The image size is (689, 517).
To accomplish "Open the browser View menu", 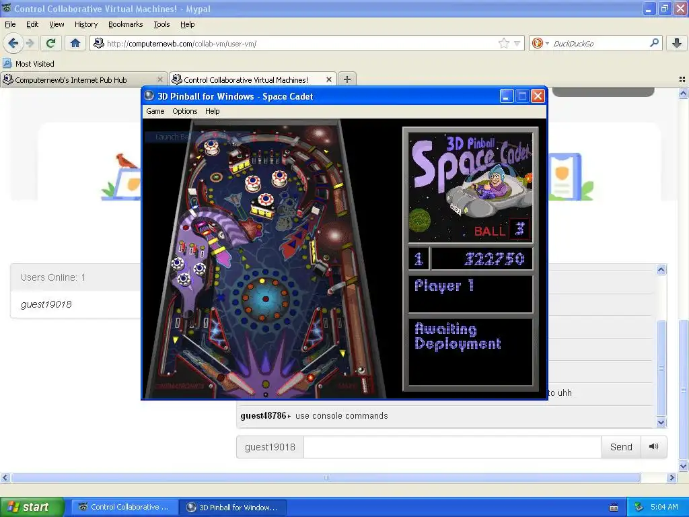I will pyautogui.click(x=57, y=24).
